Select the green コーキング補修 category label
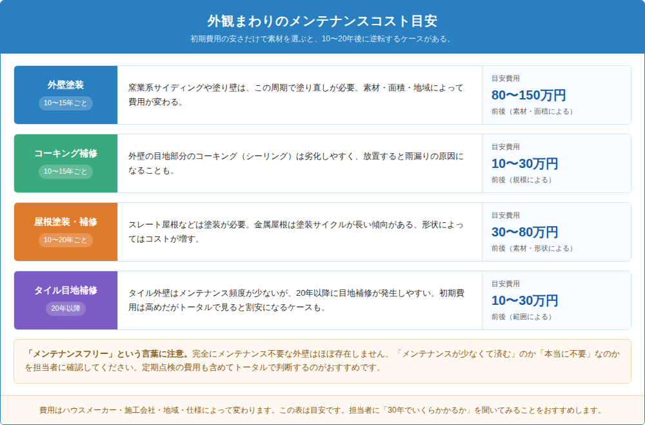The width and height of the screenshot is (645, 425). pyautogui.click(x=65, y=153)
